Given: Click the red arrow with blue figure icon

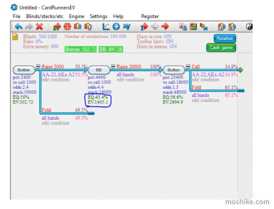Looking at the screenshot, I should 144,27.
